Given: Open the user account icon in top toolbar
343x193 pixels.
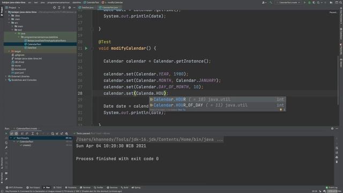Looking at the screenshot, I should [x=264, y=3].
